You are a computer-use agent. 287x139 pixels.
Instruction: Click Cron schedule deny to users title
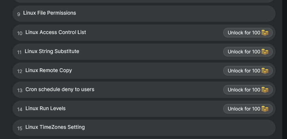(x=60, y=89)
